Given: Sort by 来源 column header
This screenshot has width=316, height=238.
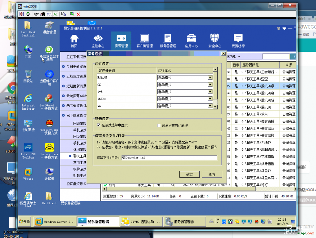Looking at the screenshot, I should (288, 65).
